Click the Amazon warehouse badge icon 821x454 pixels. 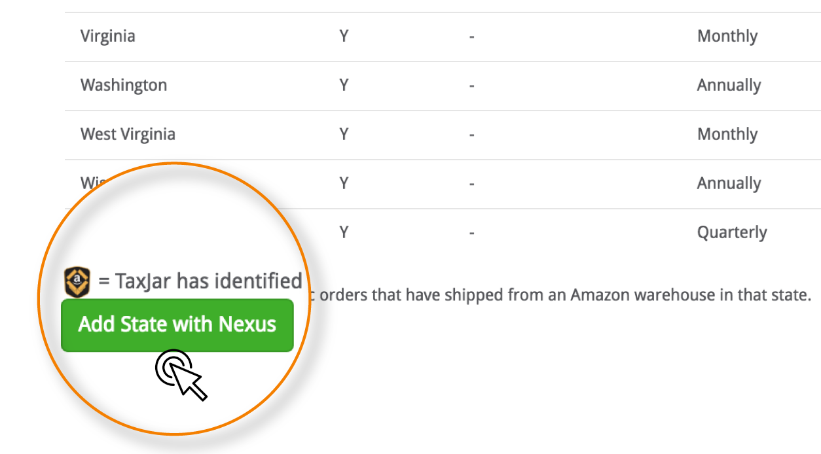pos(77,281)
